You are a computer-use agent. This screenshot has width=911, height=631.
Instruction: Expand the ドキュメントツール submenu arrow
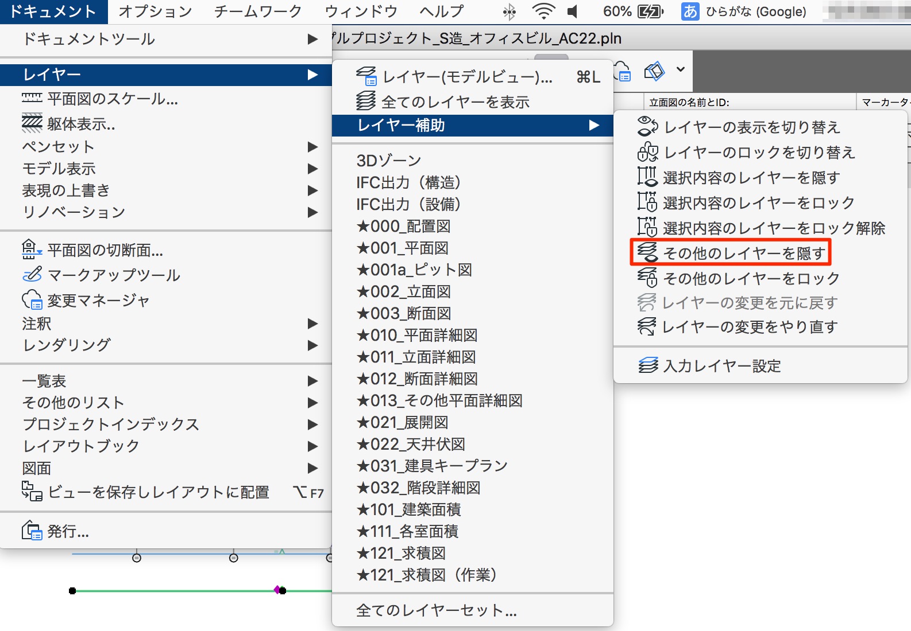pyautogui.click(x=312, y=39)
